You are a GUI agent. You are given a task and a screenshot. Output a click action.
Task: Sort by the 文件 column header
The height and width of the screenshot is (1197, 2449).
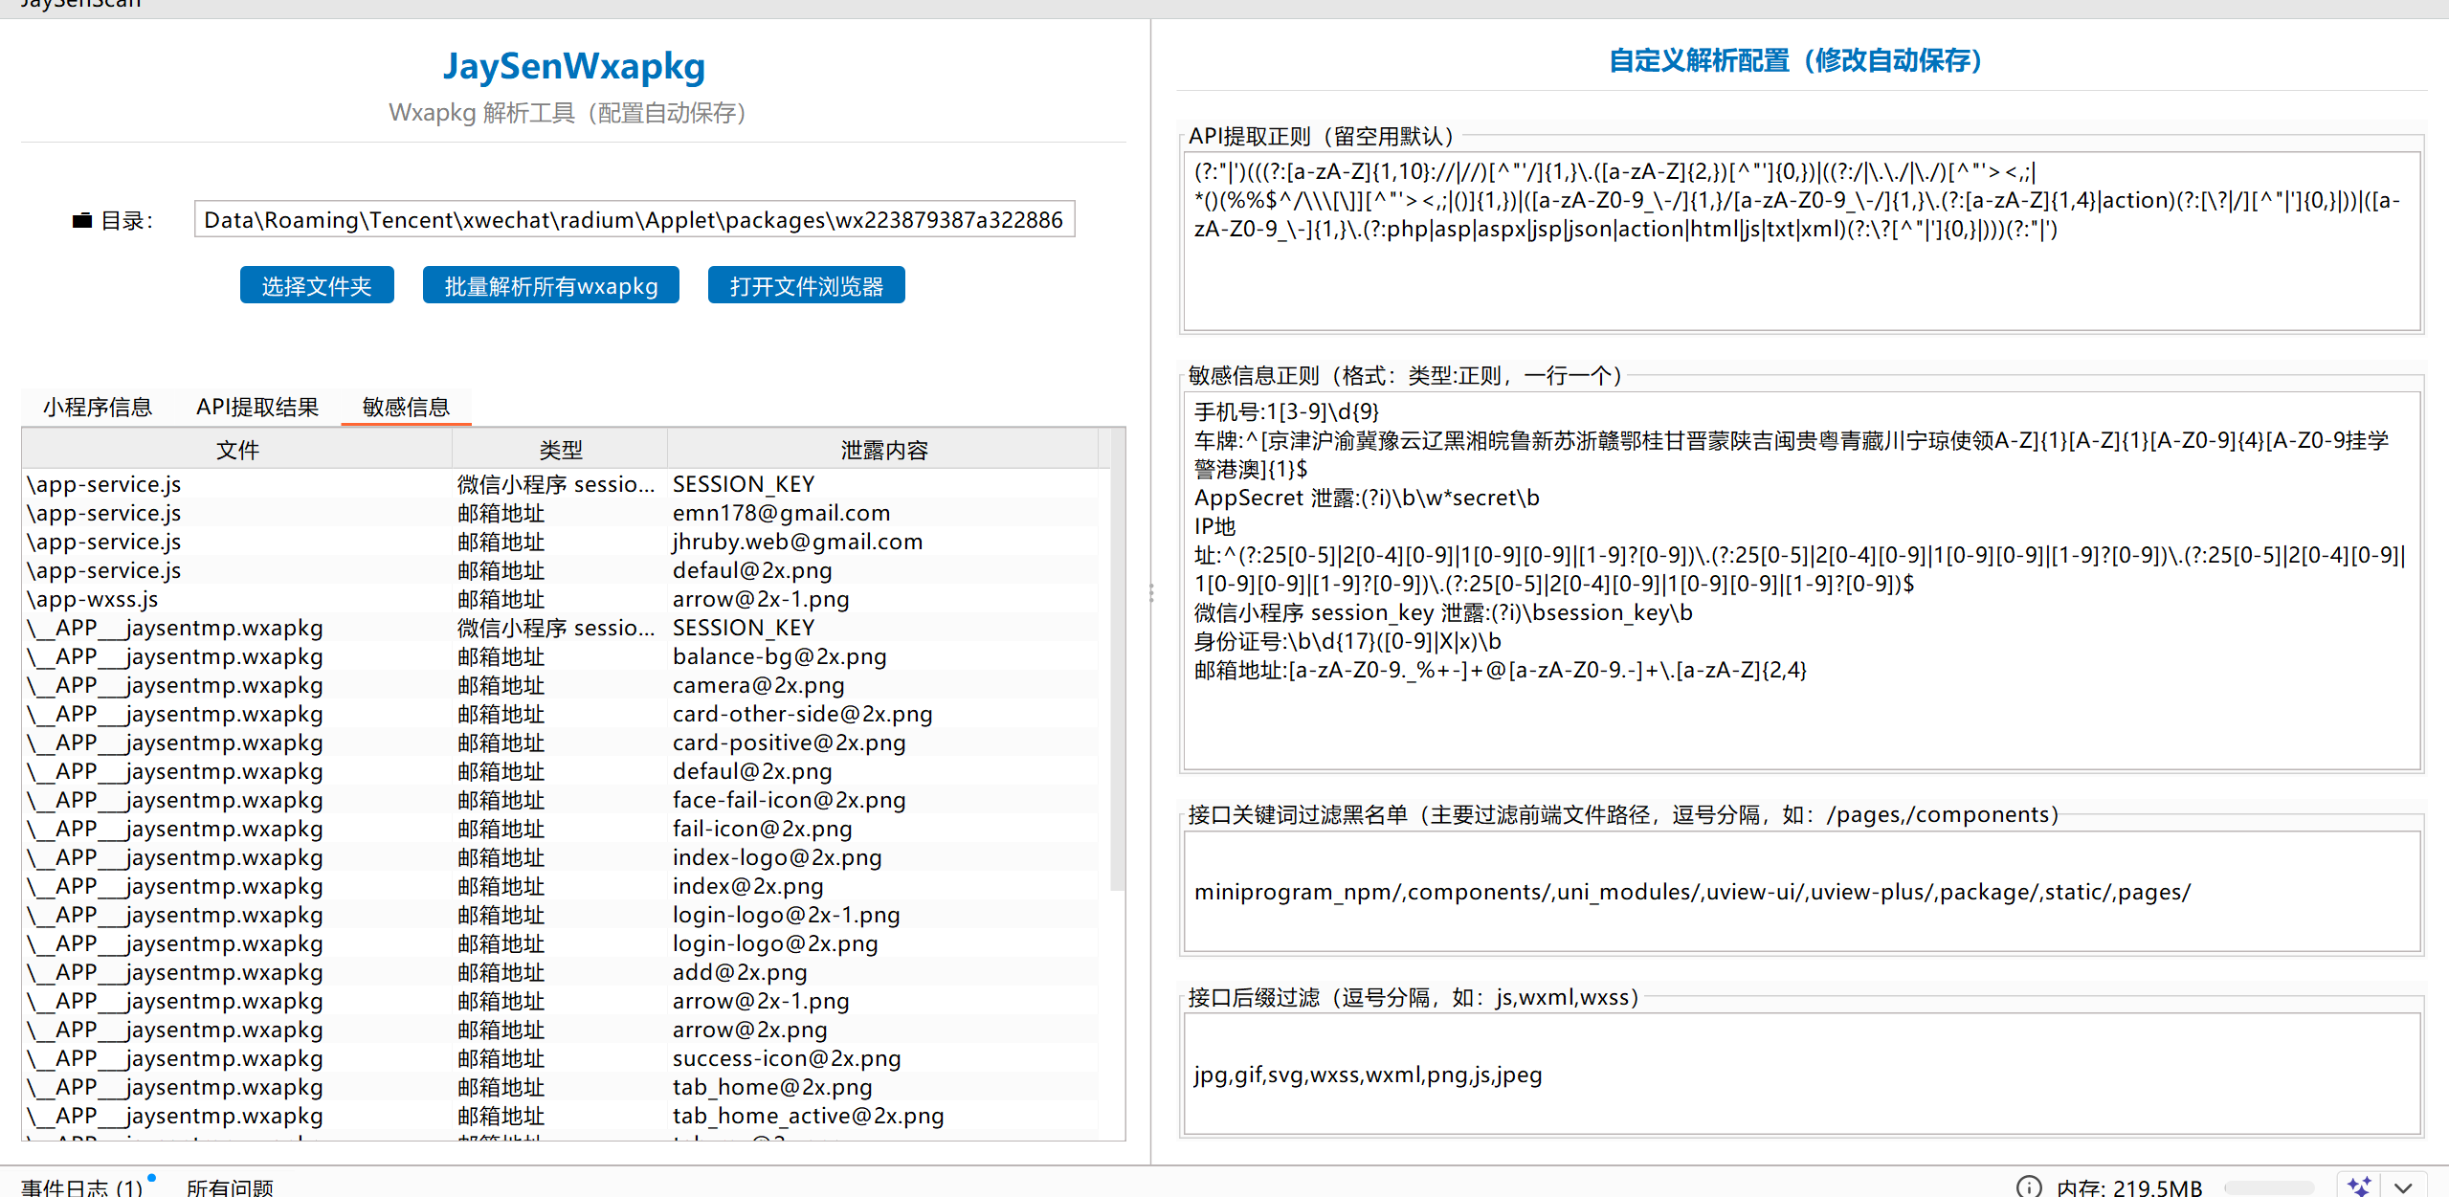point(237,449)
